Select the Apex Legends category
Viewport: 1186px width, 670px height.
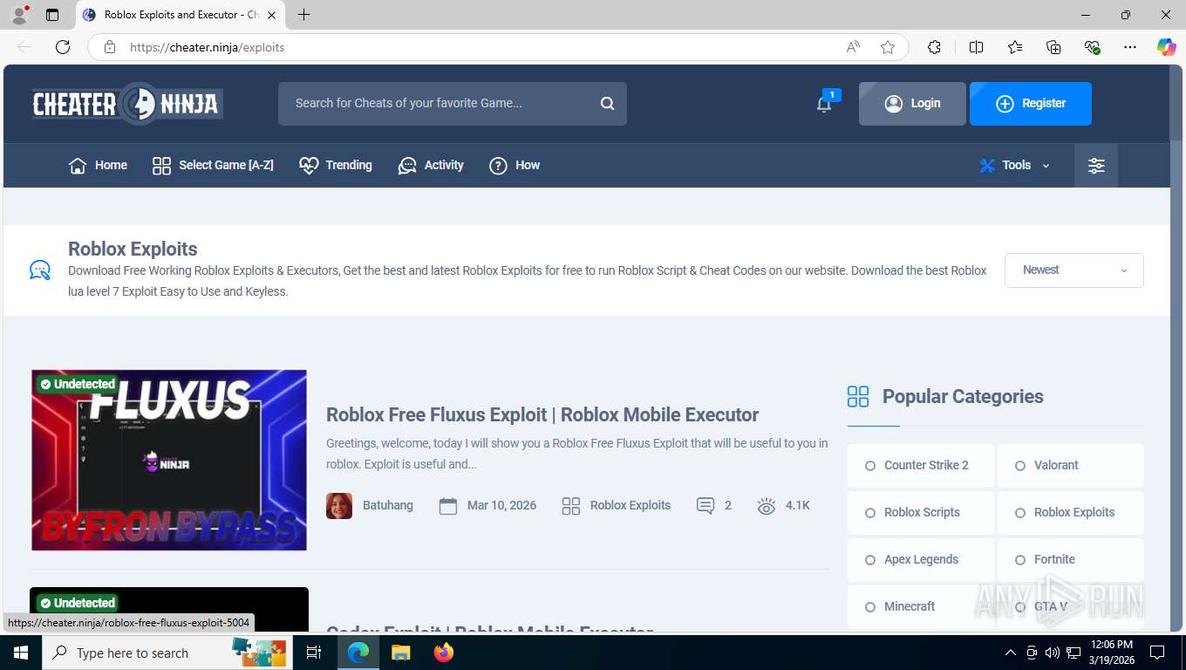pyautogui.click(x=921, y=560)
